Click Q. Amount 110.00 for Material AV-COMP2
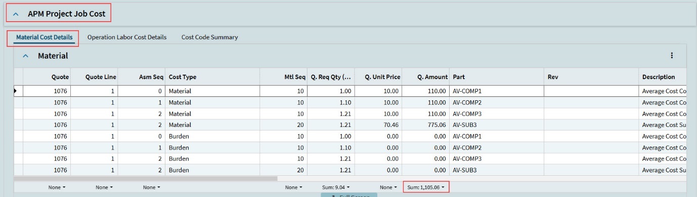Image resolution: width=697 pixels, height=197 pixels. click(426, 102)
